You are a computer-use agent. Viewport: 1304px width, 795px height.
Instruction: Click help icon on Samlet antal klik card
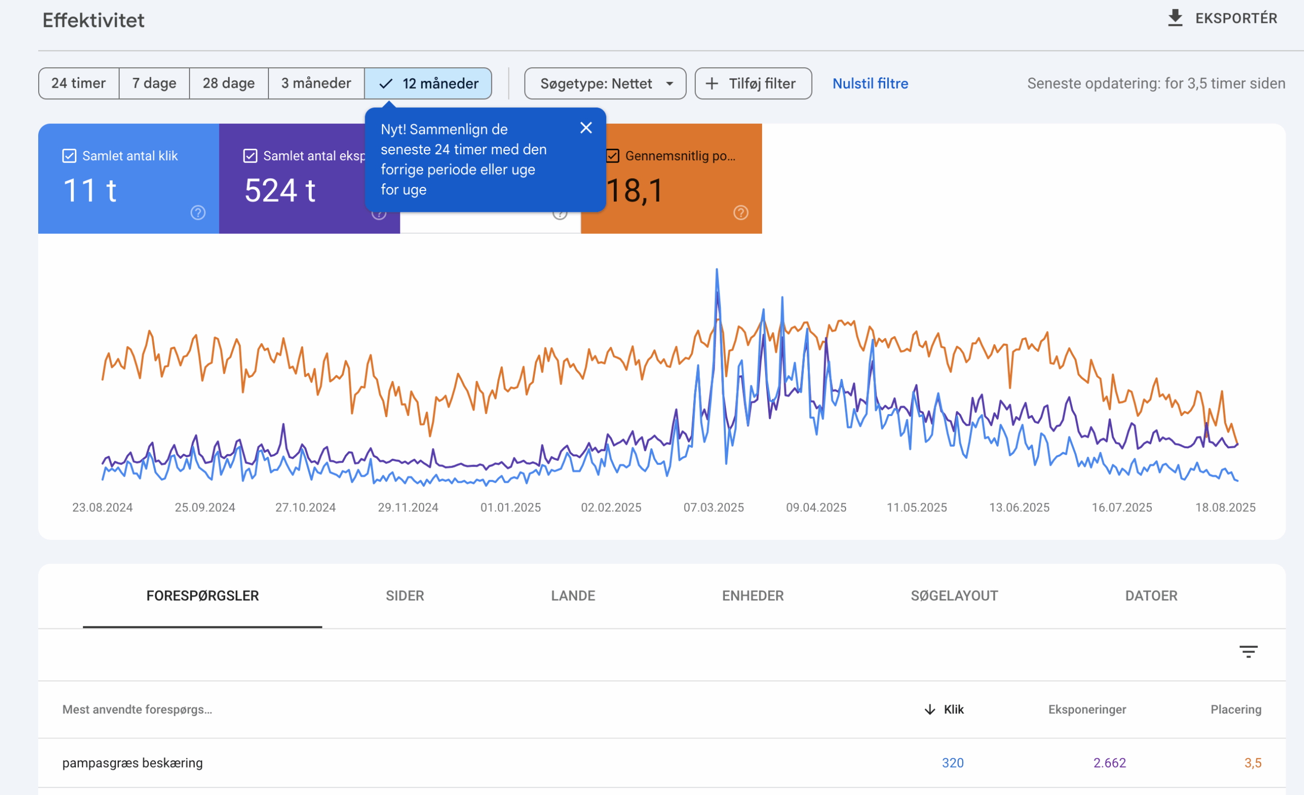[x=198, y=212]
